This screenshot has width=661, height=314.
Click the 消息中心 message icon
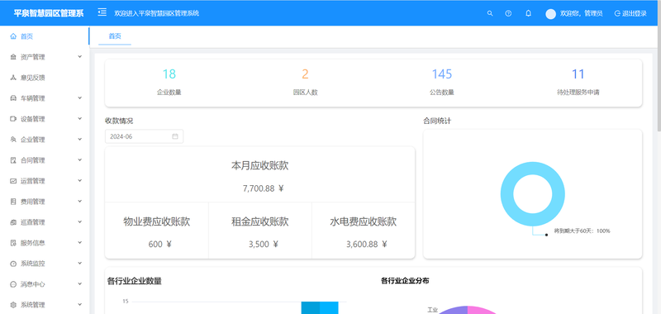[13, 284]
